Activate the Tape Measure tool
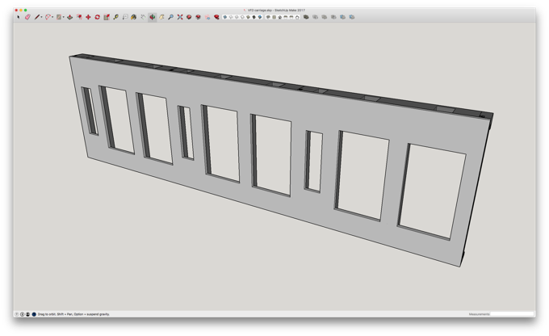This screenshot has width=549, height=336. (x=115, y=17)
